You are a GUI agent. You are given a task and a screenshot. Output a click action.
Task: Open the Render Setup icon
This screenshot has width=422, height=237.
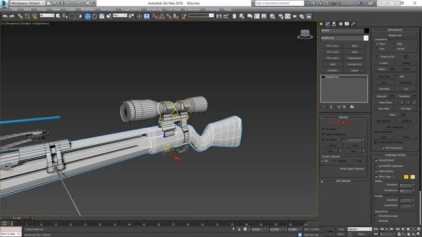(281, 16)
